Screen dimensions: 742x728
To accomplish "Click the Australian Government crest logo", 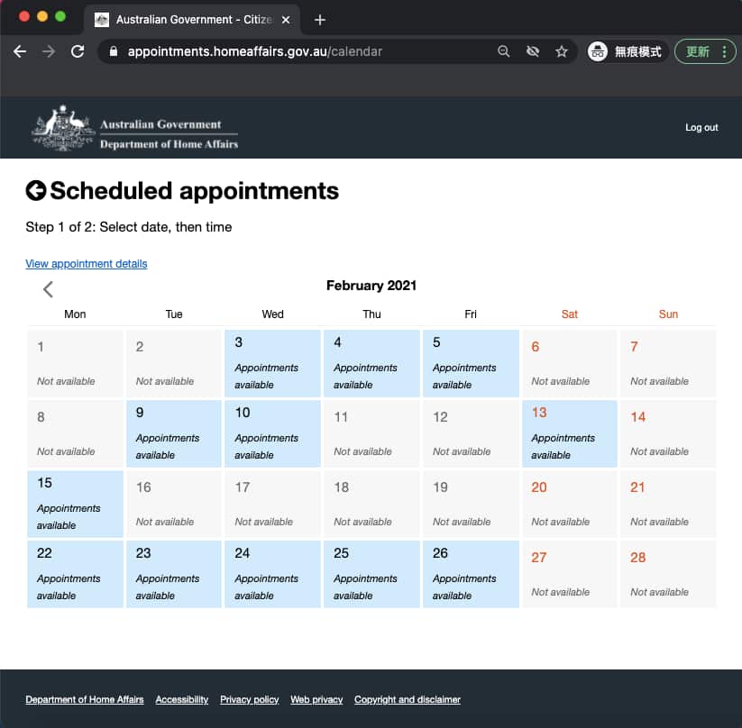I will 63,128.
